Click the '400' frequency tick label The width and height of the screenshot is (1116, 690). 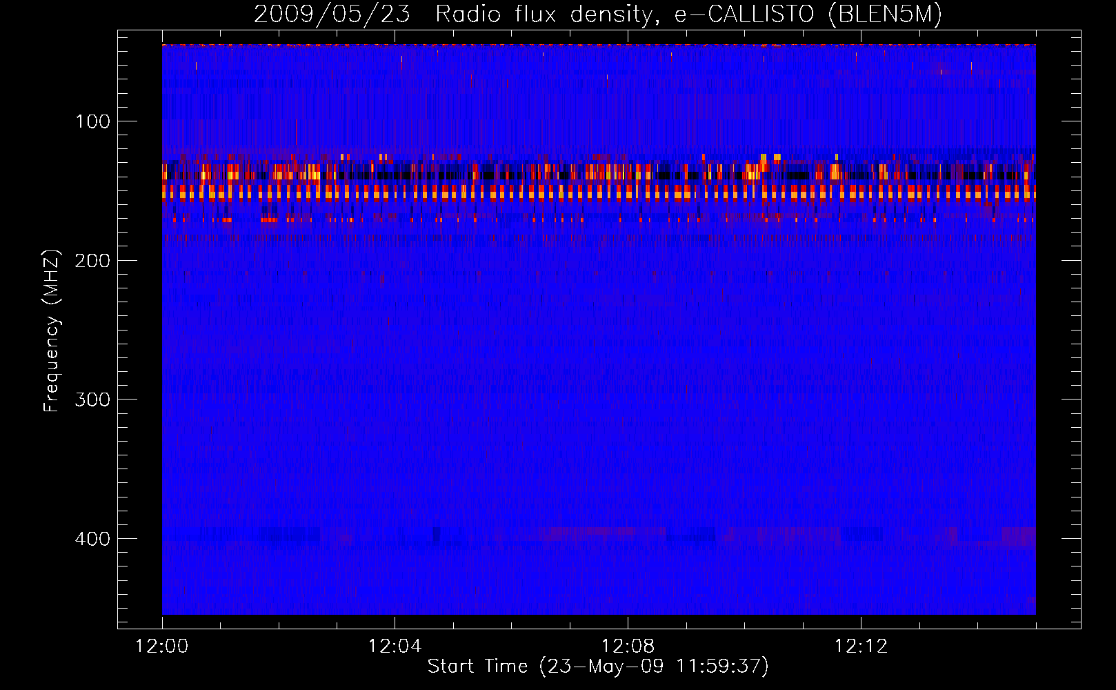(x=93, y=538)
